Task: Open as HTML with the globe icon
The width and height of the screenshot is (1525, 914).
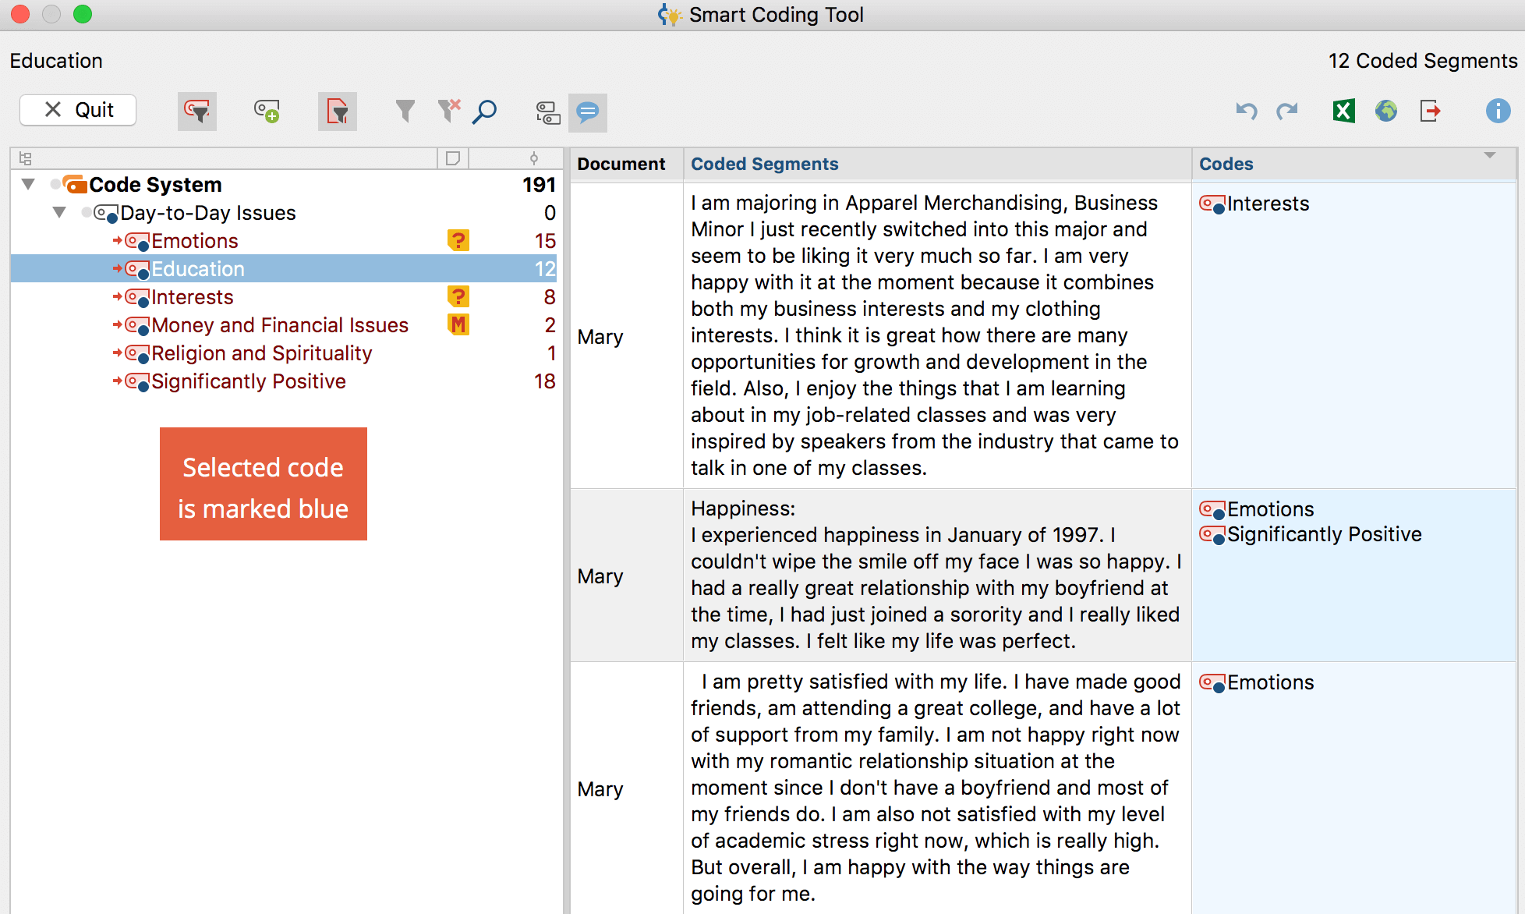Action: (x=1386, y=112)
